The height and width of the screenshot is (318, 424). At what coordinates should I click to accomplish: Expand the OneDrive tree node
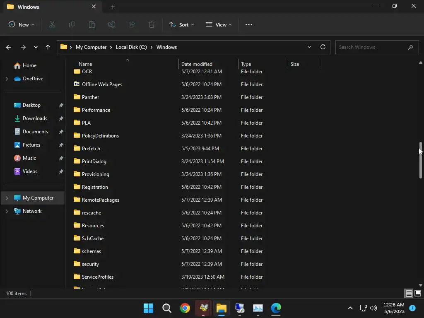click(x=7, y=79)
